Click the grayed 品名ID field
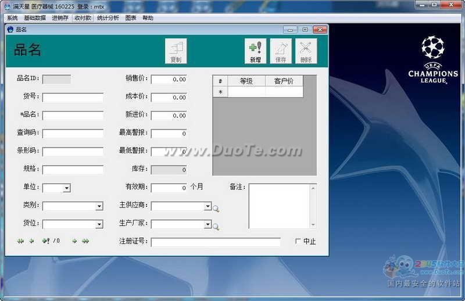Screen dimensions: 465x301 click(x=56, y=80)
